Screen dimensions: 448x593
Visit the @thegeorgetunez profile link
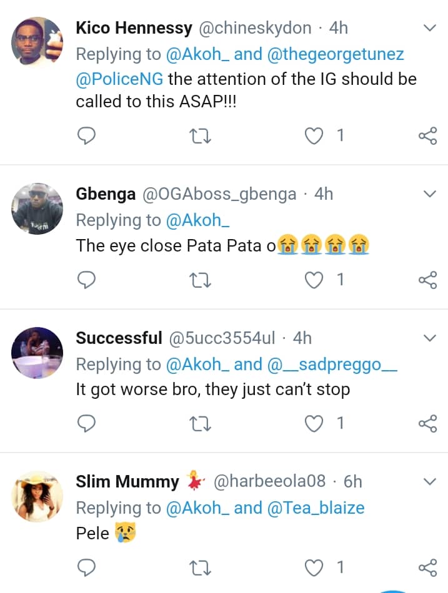click(336, 54)
